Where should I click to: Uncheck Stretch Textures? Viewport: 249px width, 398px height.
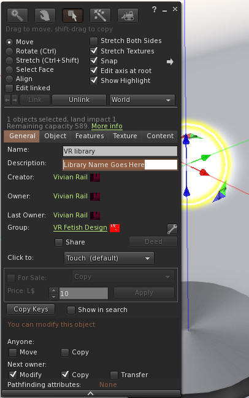[94, 51]
